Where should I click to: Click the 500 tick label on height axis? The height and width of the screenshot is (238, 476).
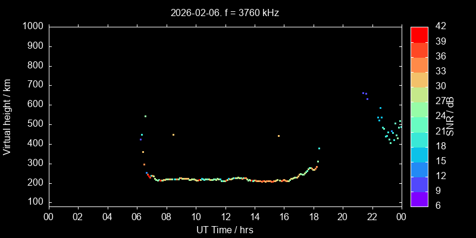pos(35,124)
